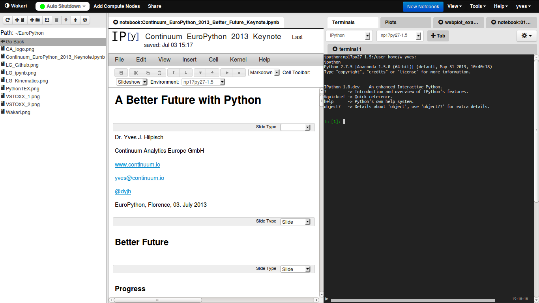Move the selected cell down
This screenshot has height=303, width=539.
pyautogui.click(x=186, y=73)
